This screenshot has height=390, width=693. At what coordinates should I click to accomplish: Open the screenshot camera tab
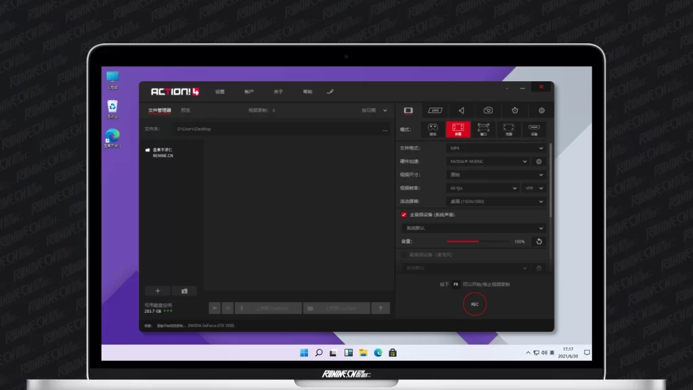(x=488, y=110)
